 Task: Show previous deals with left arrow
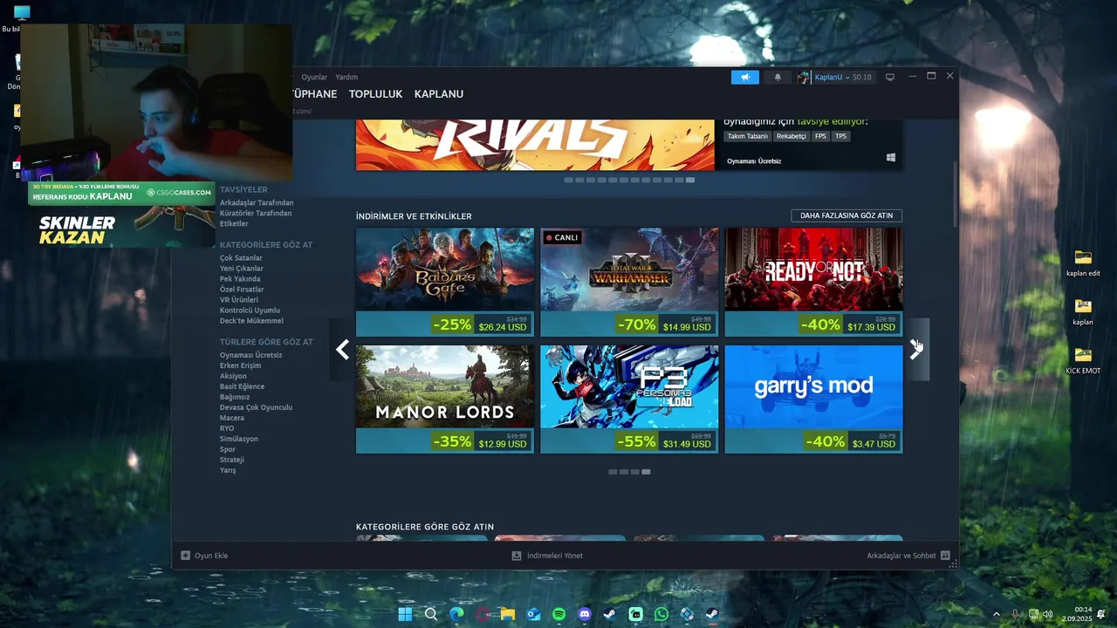point(342,349)
